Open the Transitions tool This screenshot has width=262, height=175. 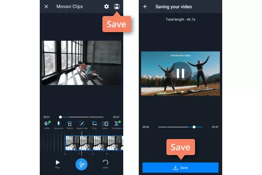click(117, 125)
